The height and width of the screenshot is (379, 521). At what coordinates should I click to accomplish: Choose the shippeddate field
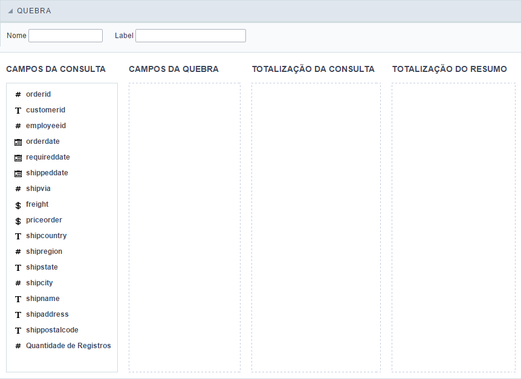coord(47,173)
